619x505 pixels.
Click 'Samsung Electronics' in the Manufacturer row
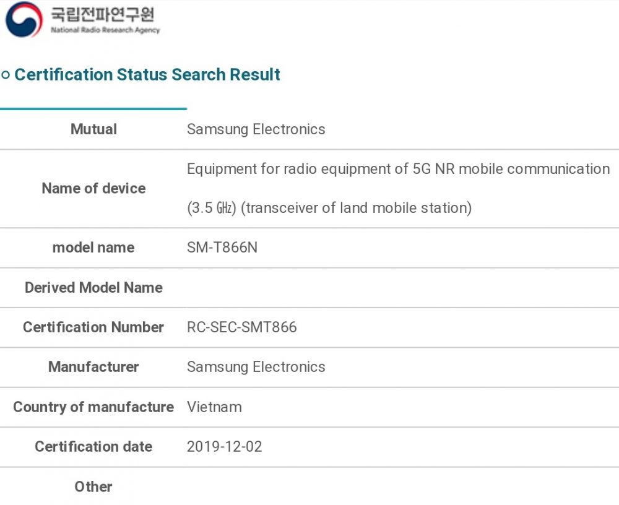click(x=256, y=367)
